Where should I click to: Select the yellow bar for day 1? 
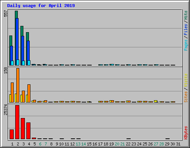pyautogui.click(x=10, y=98)
